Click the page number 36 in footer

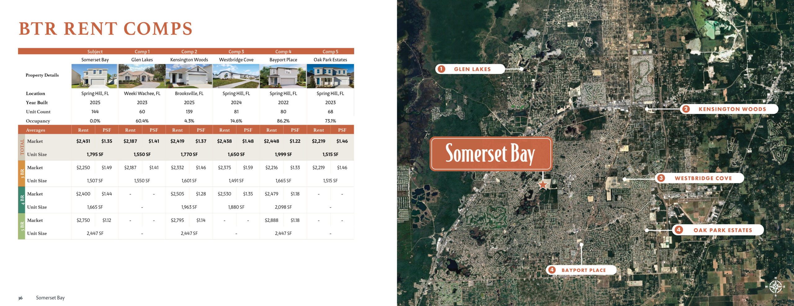click(20, 298)
